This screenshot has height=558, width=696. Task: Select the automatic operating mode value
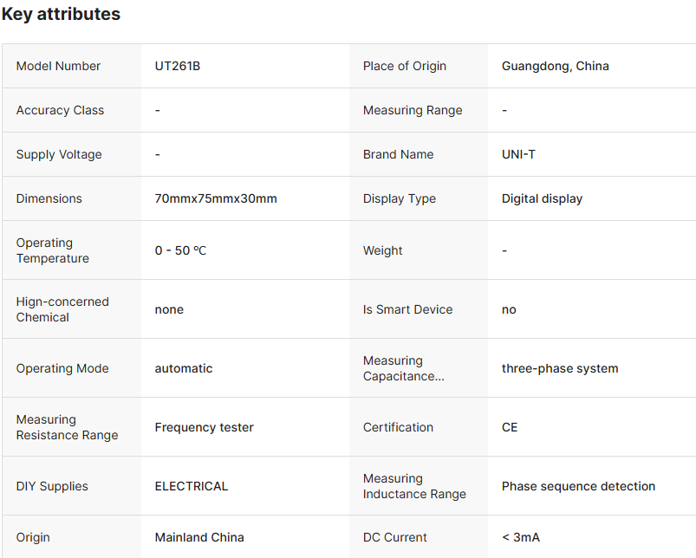184,368
